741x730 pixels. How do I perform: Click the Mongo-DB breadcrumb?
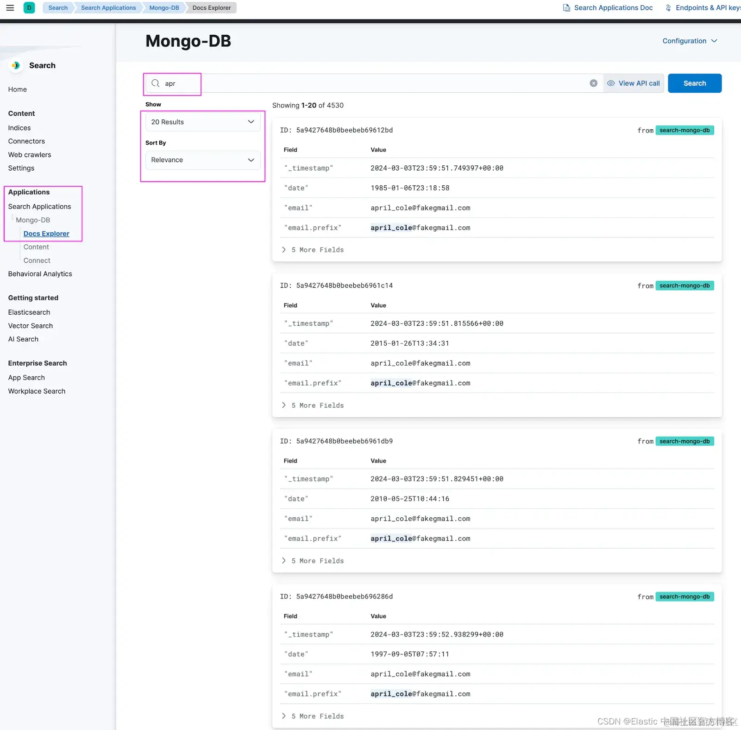pyautogui.click(x=164, y=8)
